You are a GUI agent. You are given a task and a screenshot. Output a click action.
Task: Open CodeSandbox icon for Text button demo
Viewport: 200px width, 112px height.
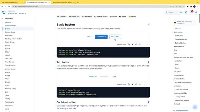(x=129, y=84)
